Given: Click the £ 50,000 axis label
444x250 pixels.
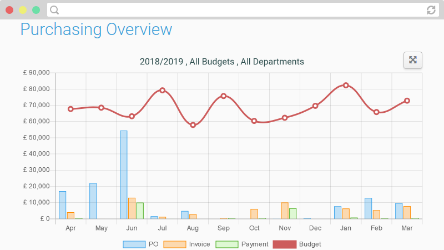Looking at the screenshot, I should [37, 137].
